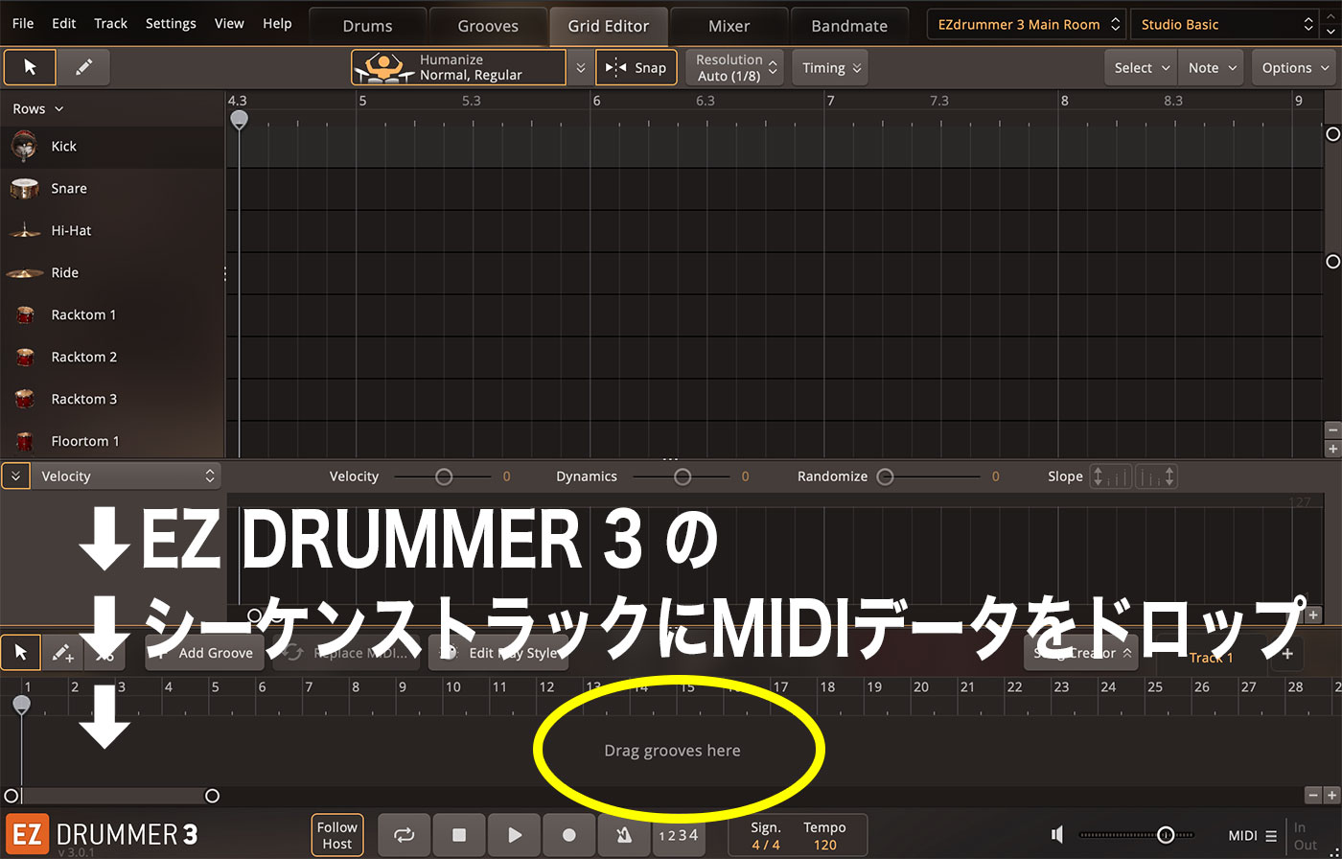Open the Help menu
Viewport: 1342px width, 859px height.
pos(277,24)
